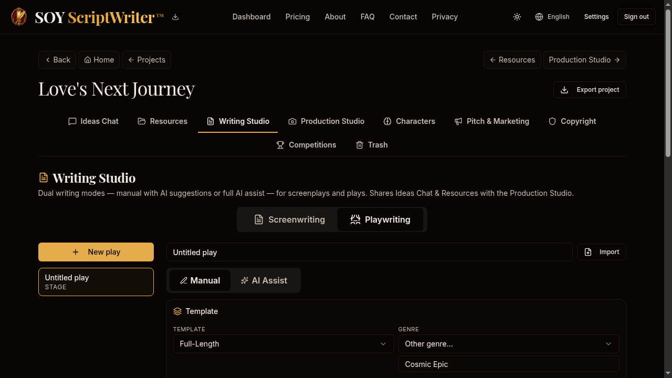This screenshot has width=672, height=378.
Task: Select the Writing Studio tab
Action: coord(238,121)
